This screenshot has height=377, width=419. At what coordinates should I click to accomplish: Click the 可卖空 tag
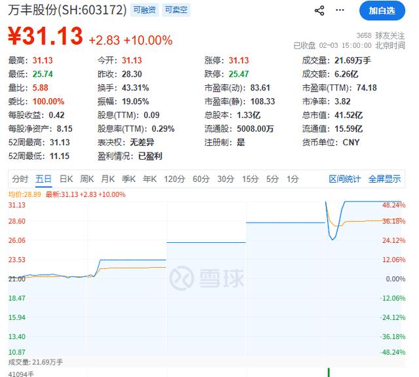point(176,10)
